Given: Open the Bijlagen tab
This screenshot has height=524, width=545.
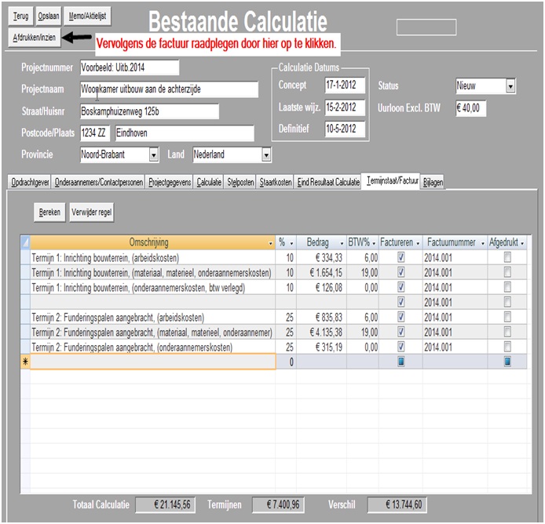Looking at the screenshot, I should click(x=433, y=183).
